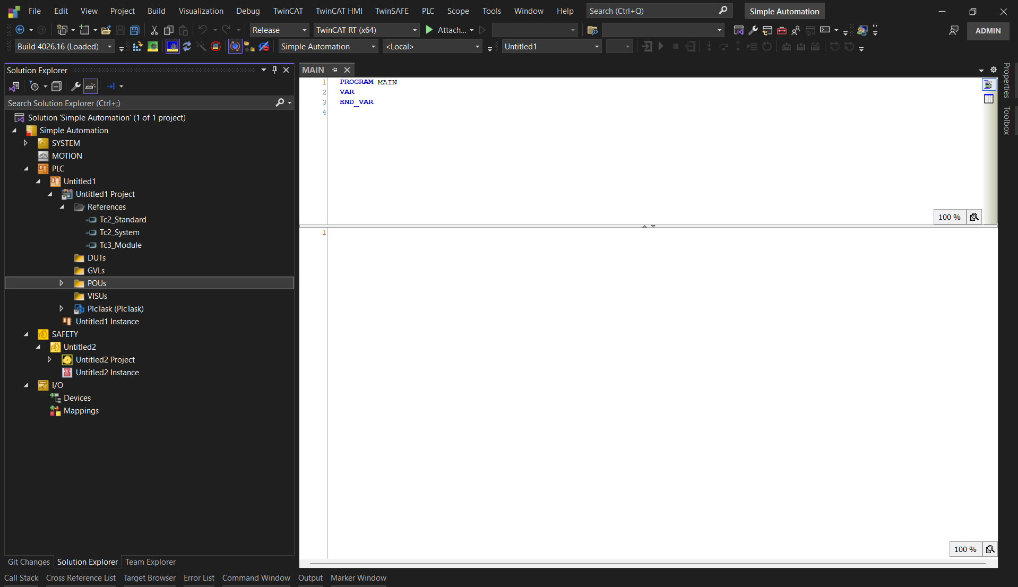Select the Mappings item under I/O
1018x587 pixels.
(81, 411)
